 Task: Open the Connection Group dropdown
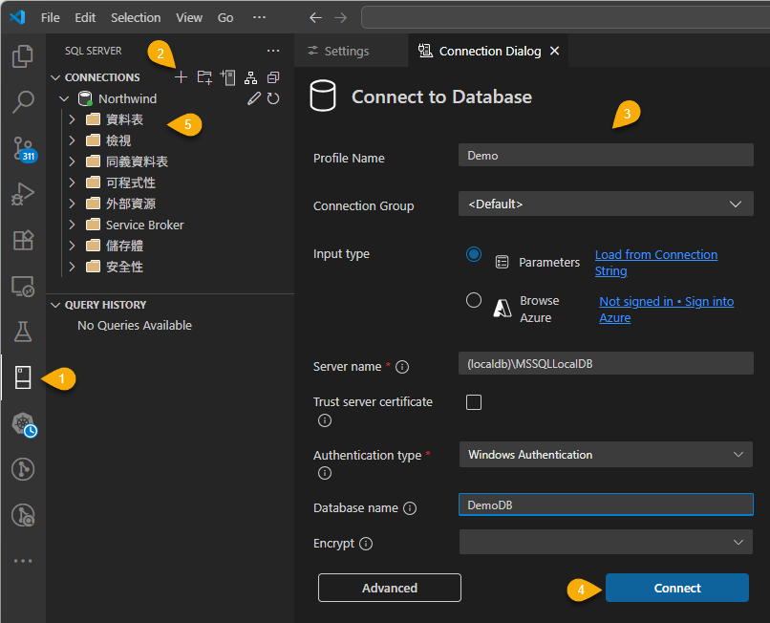(x=606, y=204)
